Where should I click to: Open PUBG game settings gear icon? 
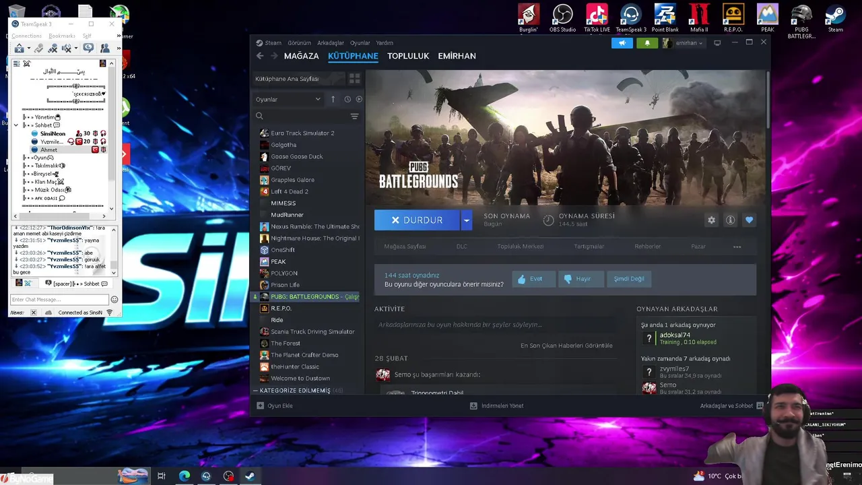711,220
